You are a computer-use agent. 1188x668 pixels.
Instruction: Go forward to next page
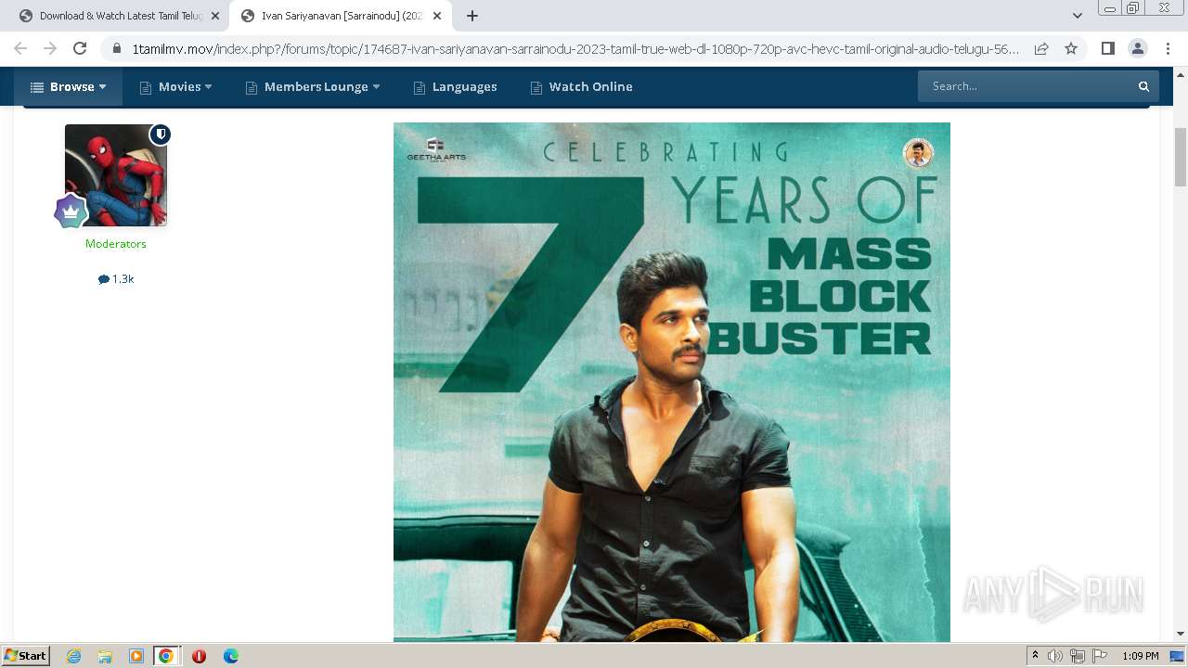50,48
